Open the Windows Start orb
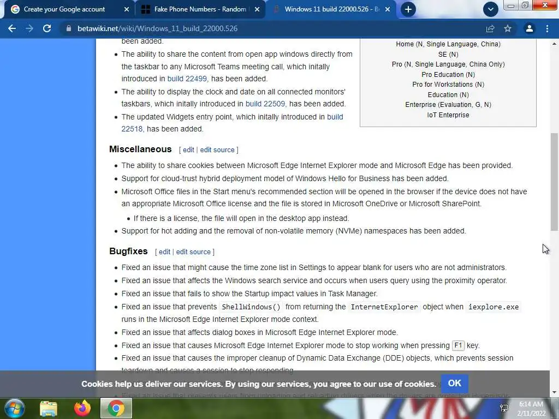 [x=14, y=408]
